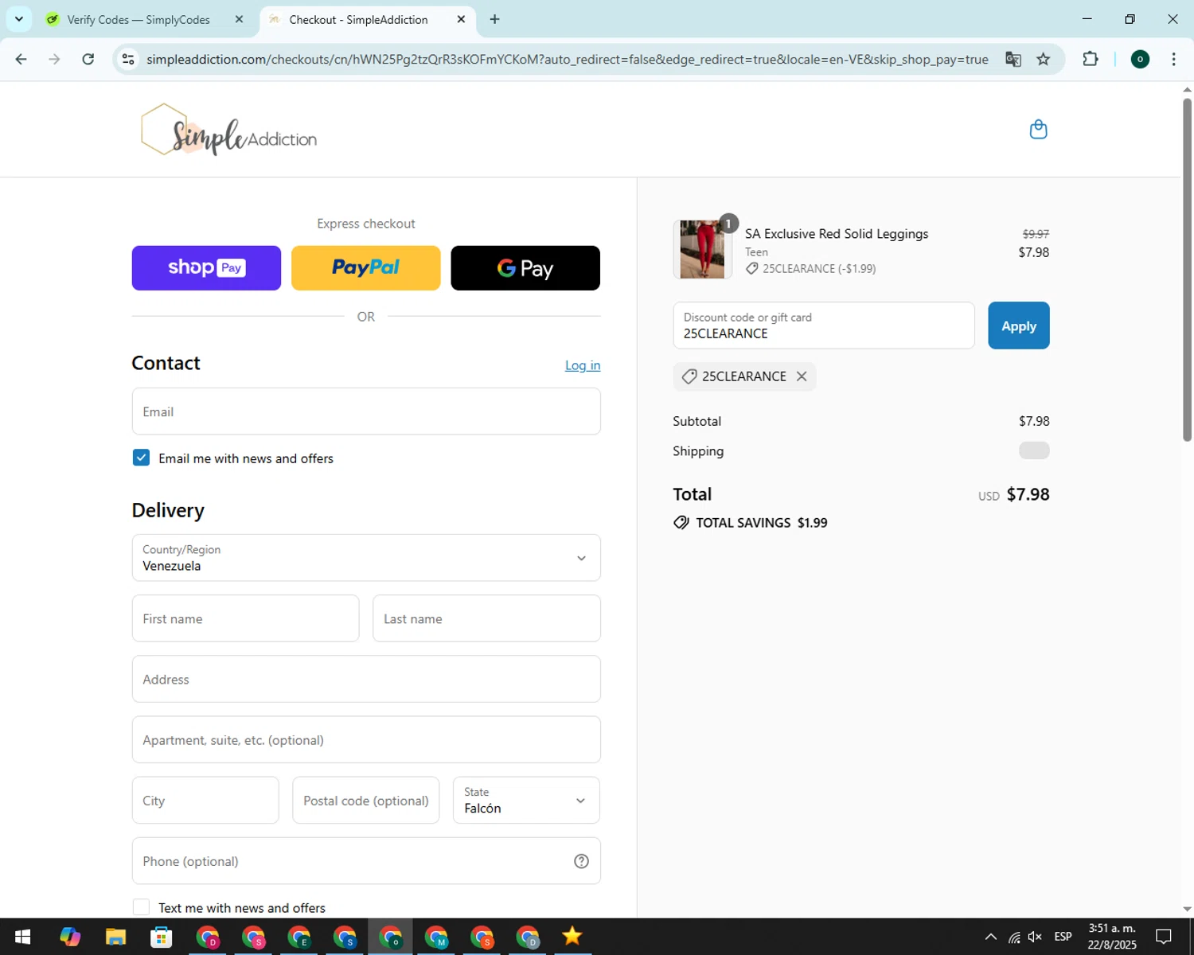This screenshot has height=955, width=1194.
Task: Pay with Shop Pay
Action: point(206,268)
